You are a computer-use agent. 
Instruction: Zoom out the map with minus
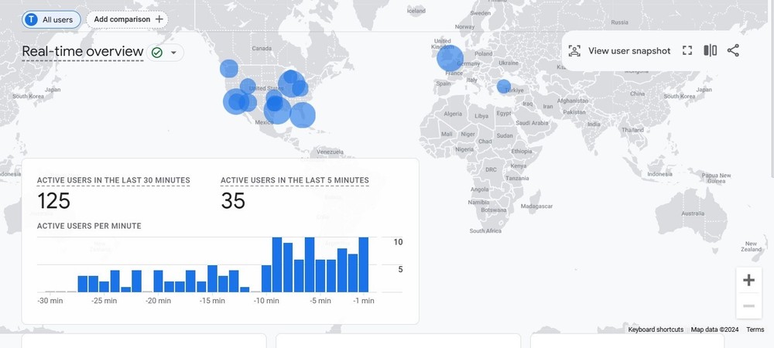[x=748, y=306]
